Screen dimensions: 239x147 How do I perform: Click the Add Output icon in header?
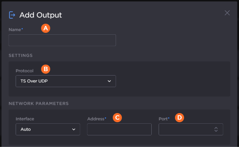[x=12, y=15]
